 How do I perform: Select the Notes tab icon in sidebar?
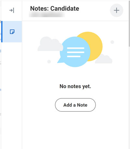[12, 32]
